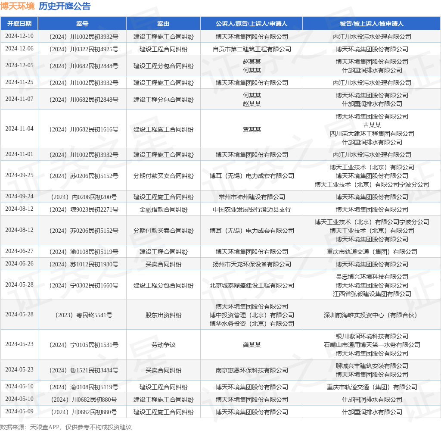Image resolution: width=441 pixels, height=431 pixels.
Task: Click case number 宁0105民初1531号
Action: tap(84, 345)
